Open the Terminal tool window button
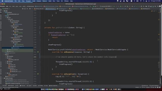162x91 pixels. [x=23, y=86]
